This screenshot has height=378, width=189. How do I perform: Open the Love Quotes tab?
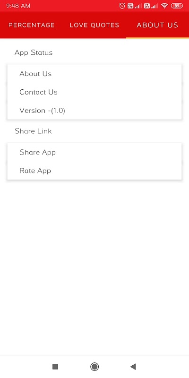click(94, 25)
